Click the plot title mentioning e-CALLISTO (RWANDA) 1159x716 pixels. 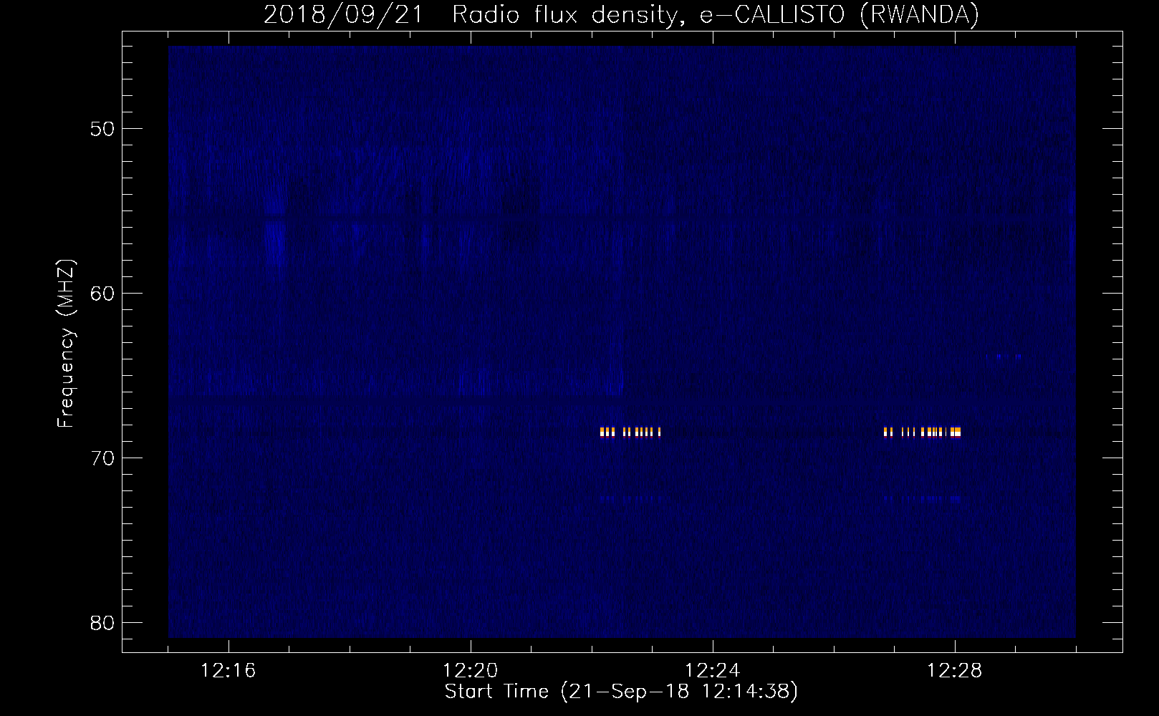coord(621,14)
